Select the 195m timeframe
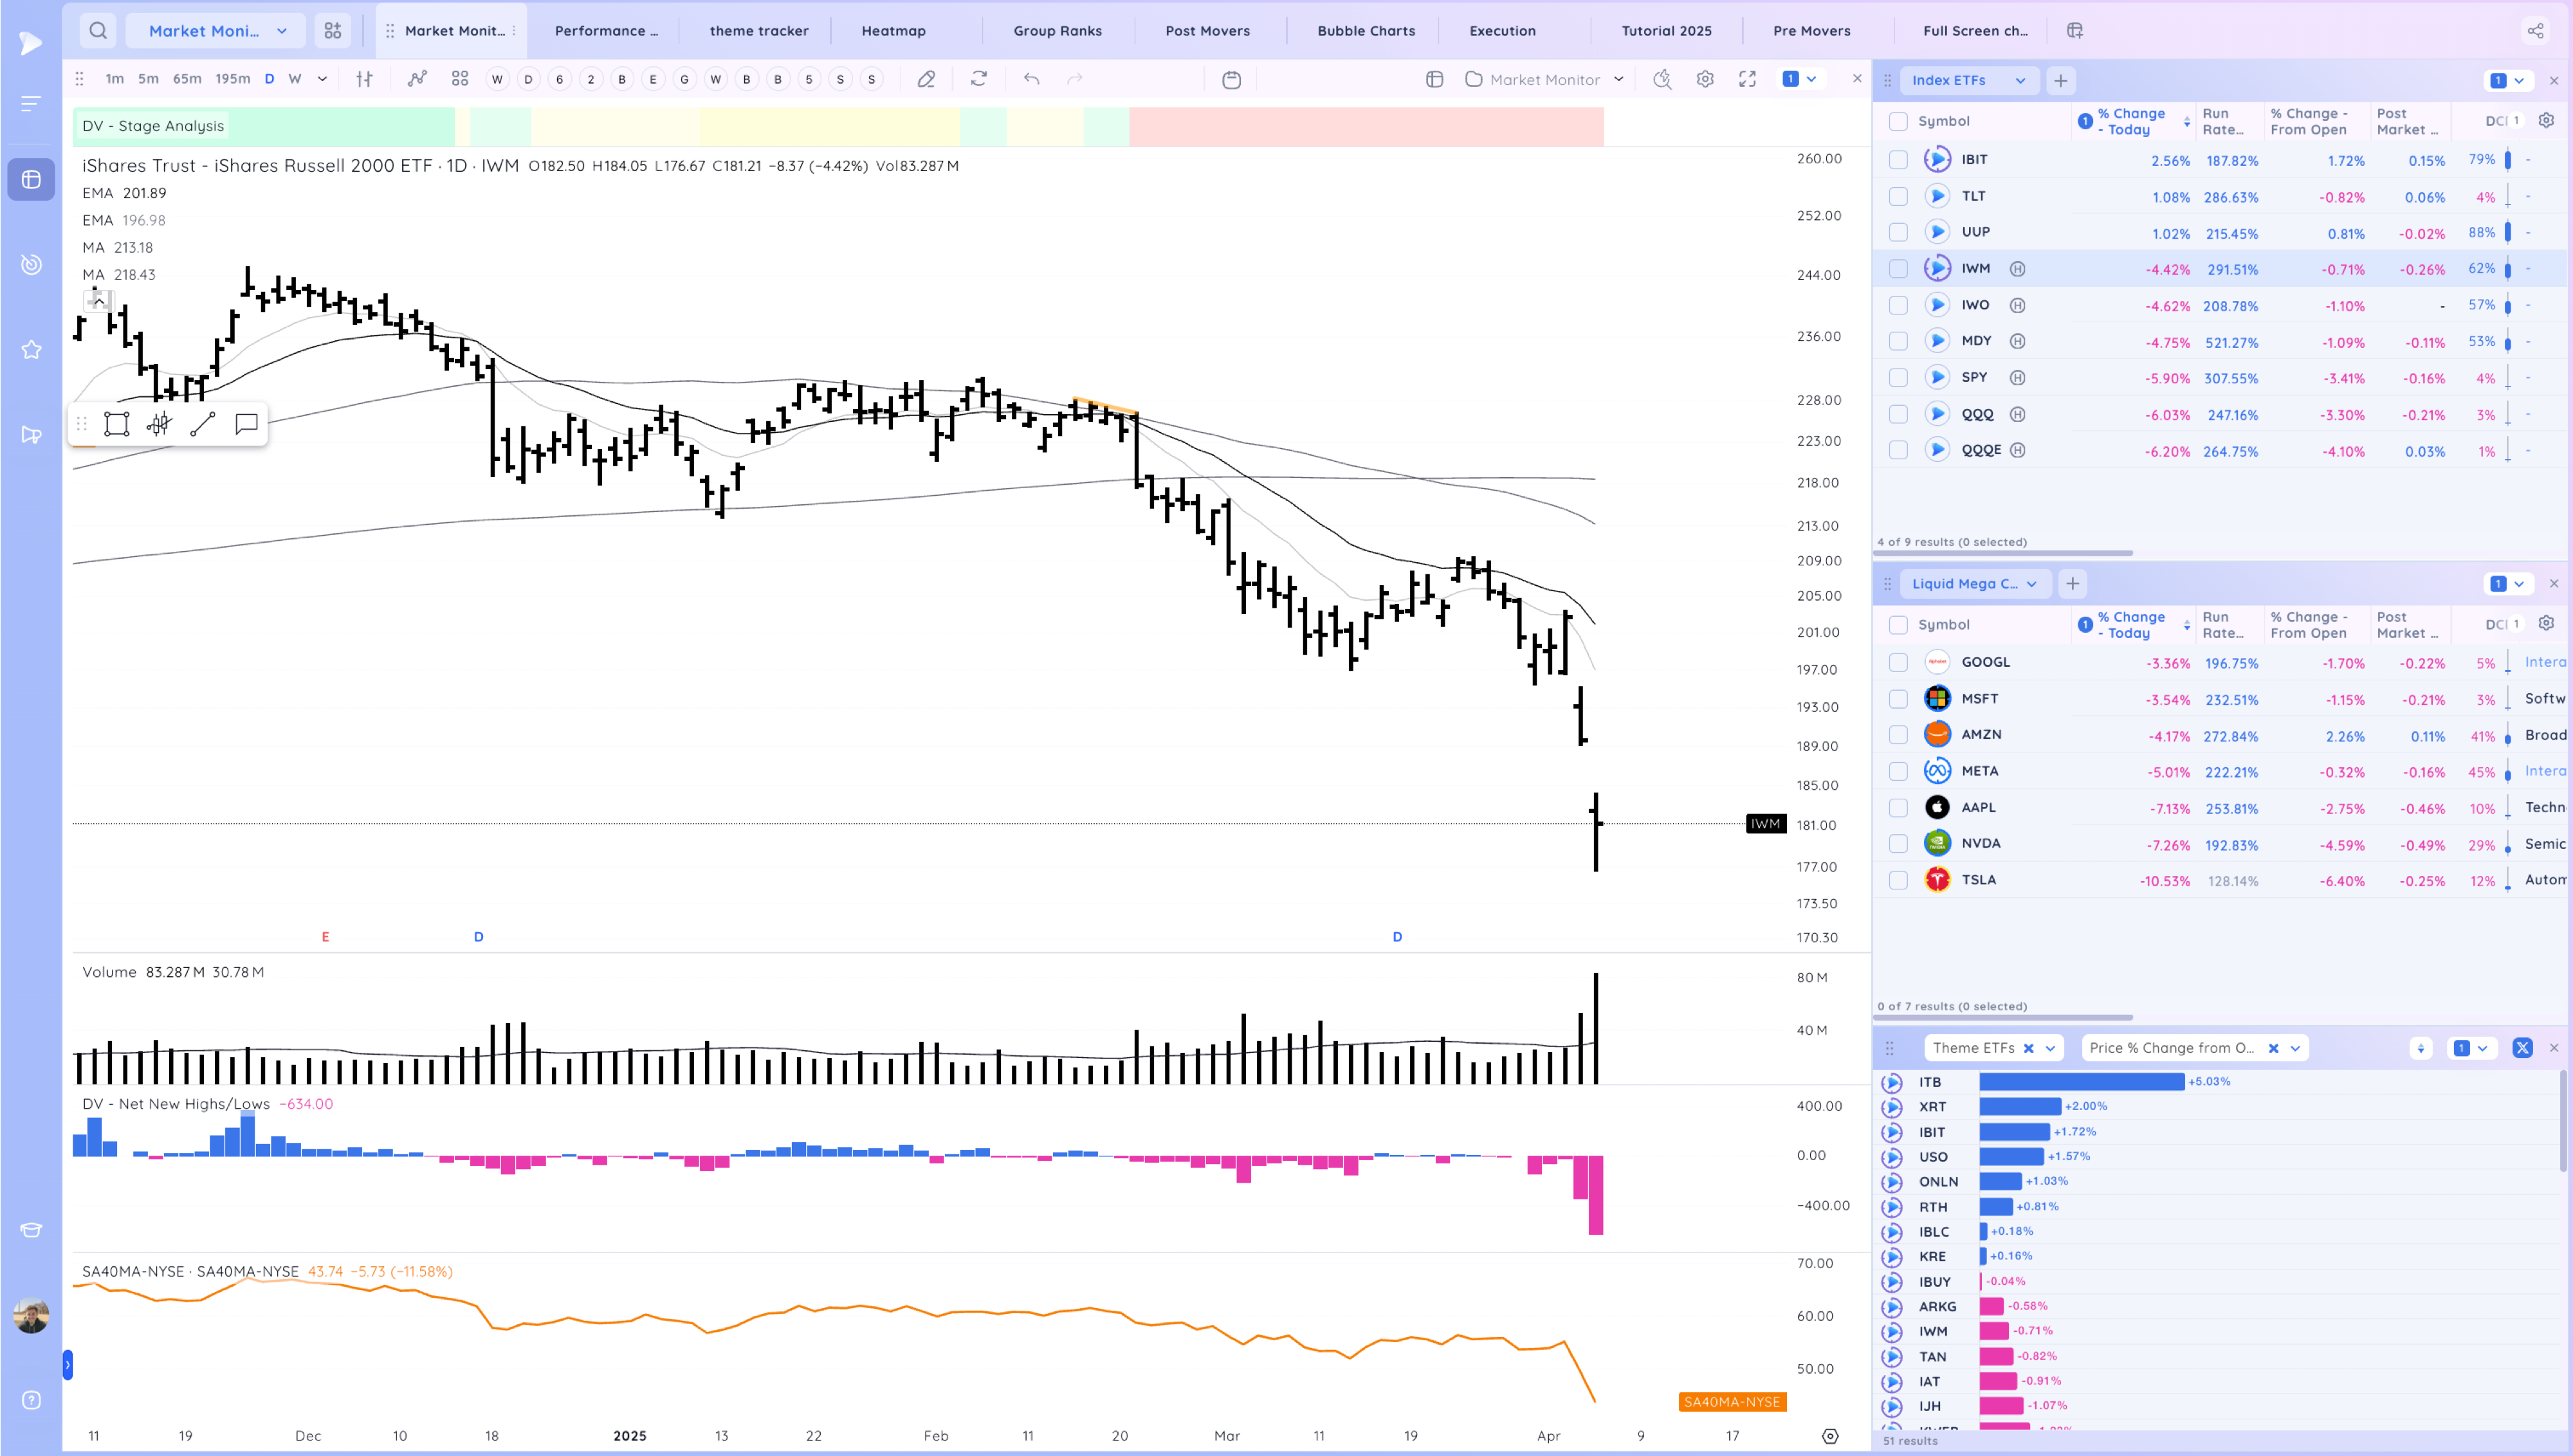Image resolution: width=2573 pixels, height=1456 pixels. (233, 79)
